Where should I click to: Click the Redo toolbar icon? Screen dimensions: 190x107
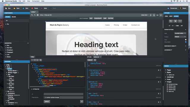51,8
